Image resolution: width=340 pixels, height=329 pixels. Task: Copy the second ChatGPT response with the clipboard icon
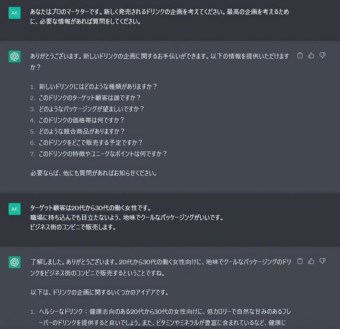tap(300, 261)
